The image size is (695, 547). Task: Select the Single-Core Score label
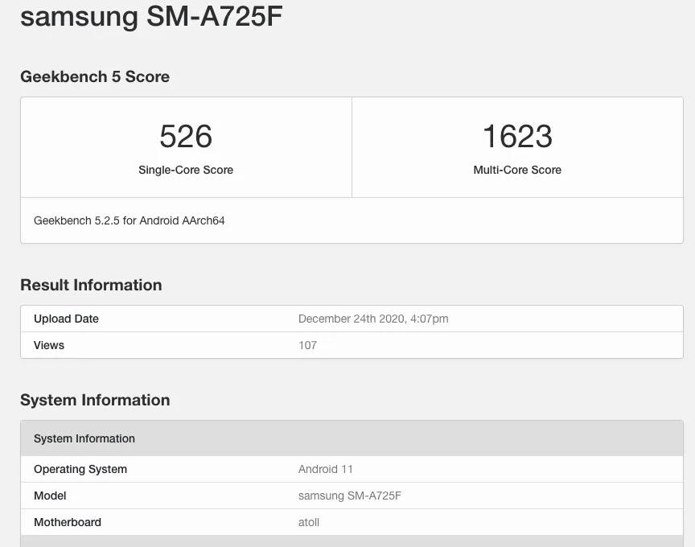click(x=186, y=170)
